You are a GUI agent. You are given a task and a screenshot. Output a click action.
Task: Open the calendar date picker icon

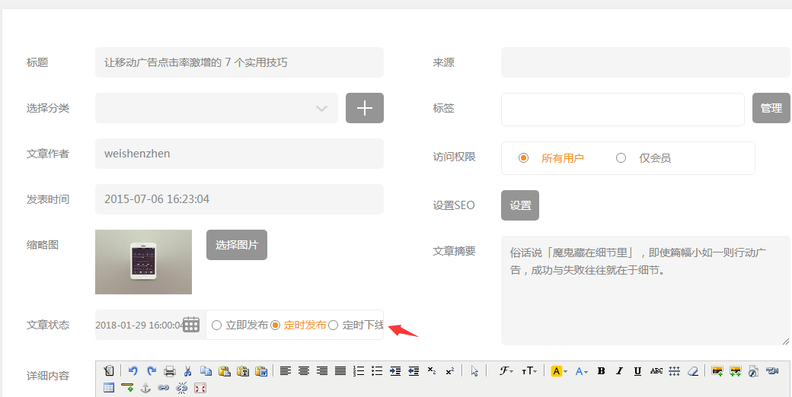(x=191, y=325)
